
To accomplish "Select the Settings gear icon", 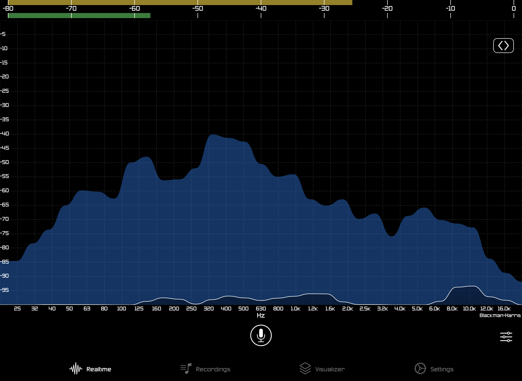I will click(420, 369).
